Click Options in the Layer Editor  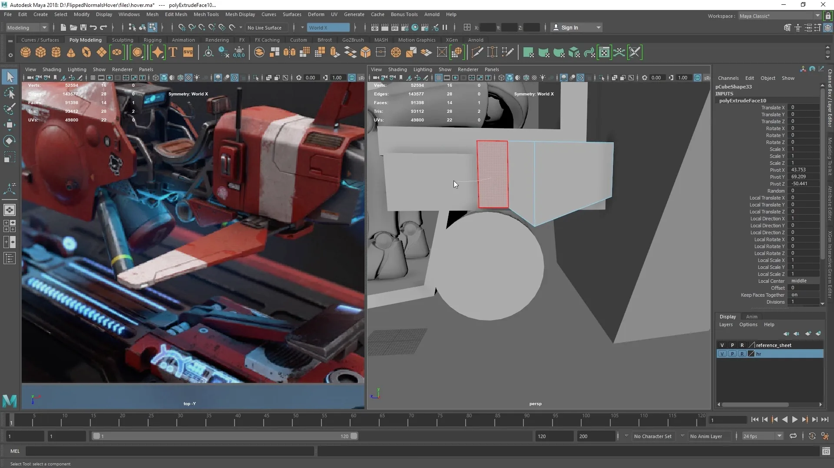pyautogui.click(x=748, y=324)
